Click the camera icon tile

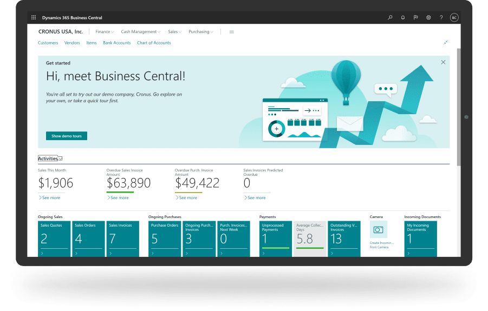pos(379,230)
